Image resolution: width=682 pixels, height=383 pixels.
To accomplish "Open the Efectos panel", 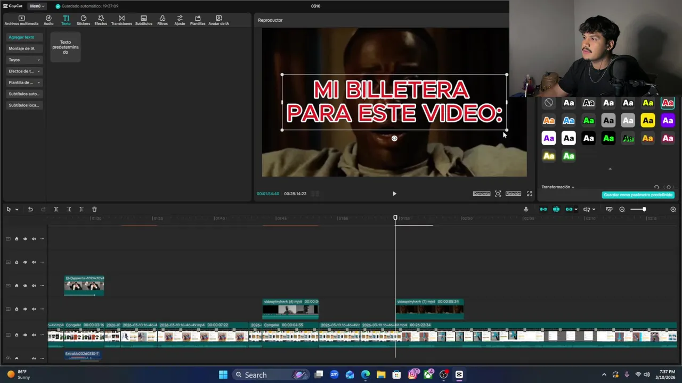I will point(101,20).
